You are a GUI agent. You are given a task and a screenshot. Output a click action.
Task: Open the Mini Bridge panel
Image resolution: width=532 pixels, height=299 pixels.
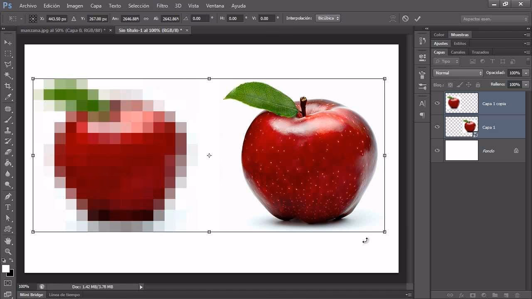31,294
